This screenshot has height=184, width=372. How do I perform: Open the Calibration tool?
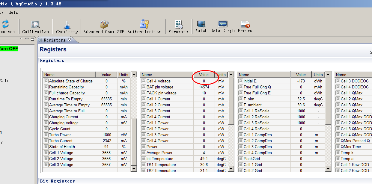[35, 27]
